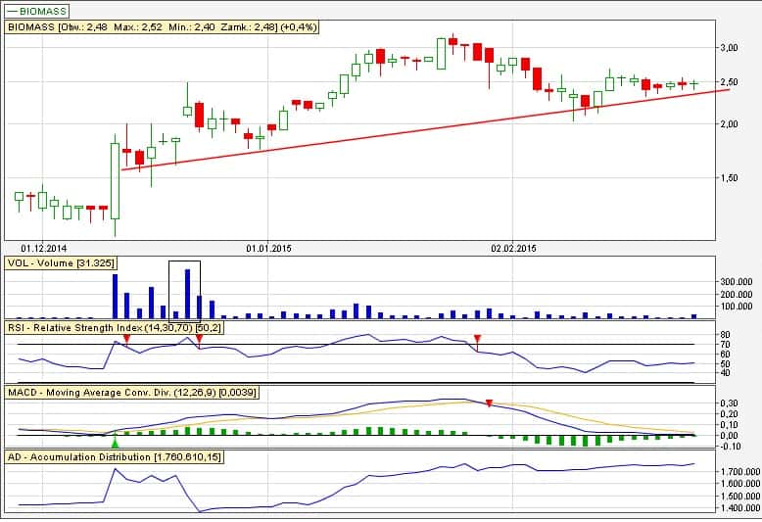Image resolution: width=762 pixels, height=522 pixels.
Task: Click the red sell arrow in MACD
Action: click(x=489, y=403)
